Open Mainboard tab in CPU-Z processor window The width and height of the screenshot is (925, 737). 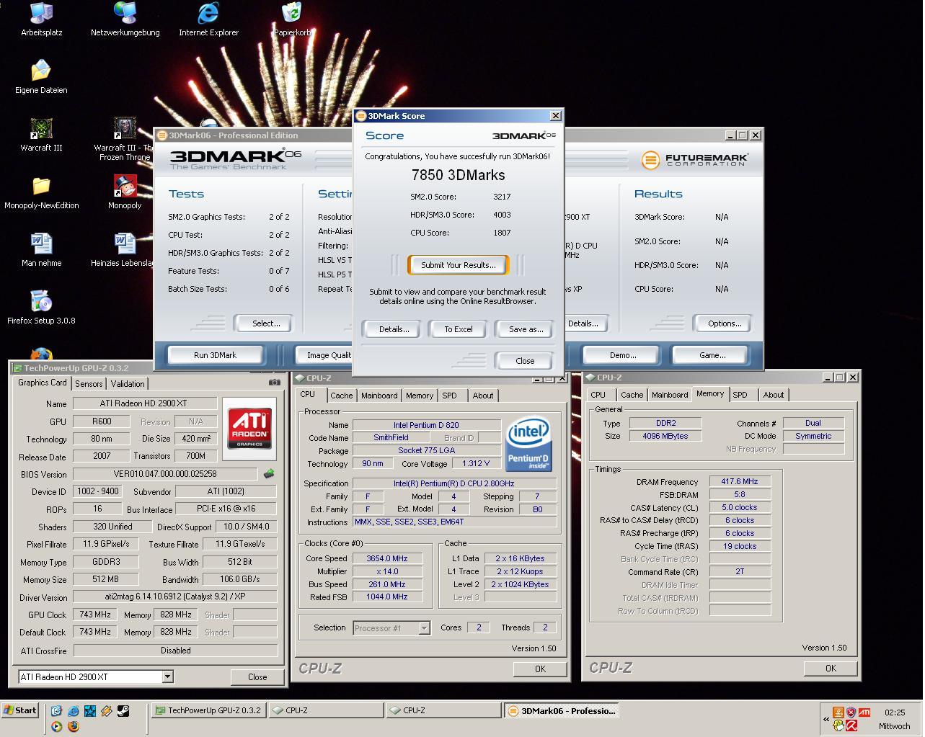(x=379, y=396)
